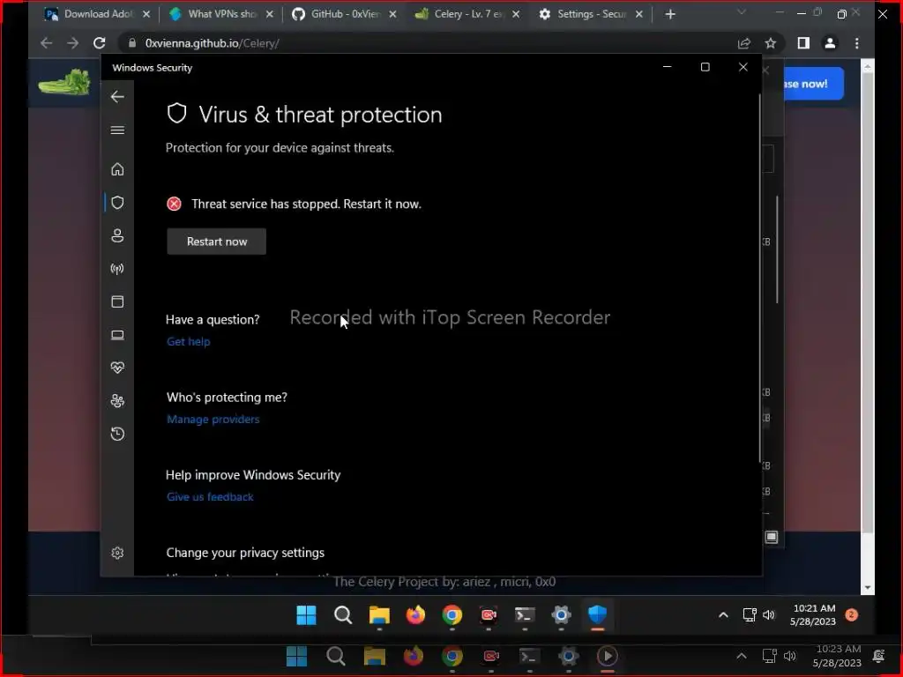Image resolution: width=903 pixels, height=677 pixels.
Task: Expand hidden tray icons in recorded taskbar
Action: click(723, 615)
